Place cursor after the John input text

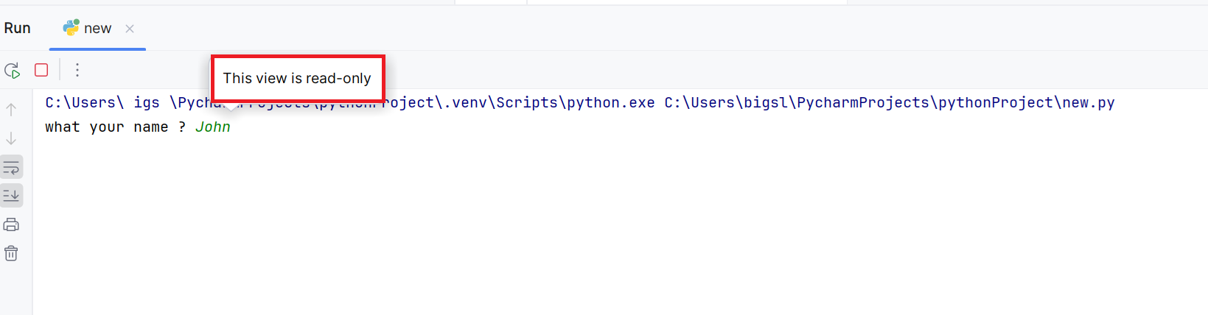coord(232,127)
